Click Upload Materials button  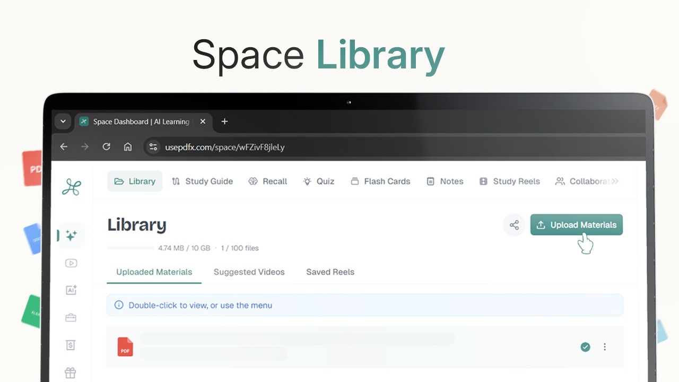pos(577,225)
